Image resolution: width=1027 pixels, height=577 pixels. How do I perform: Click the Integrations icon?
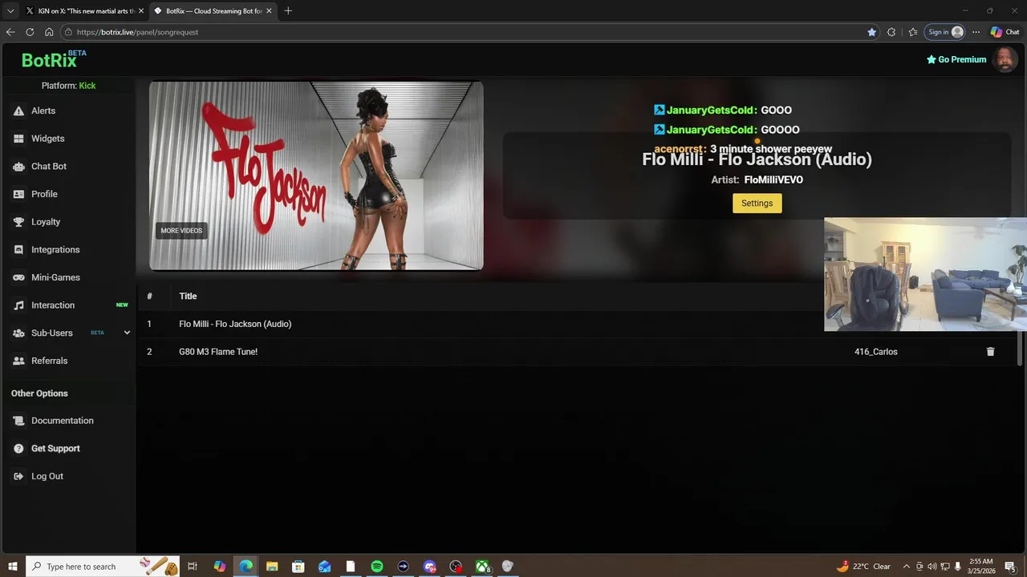[x=18, y=249]
